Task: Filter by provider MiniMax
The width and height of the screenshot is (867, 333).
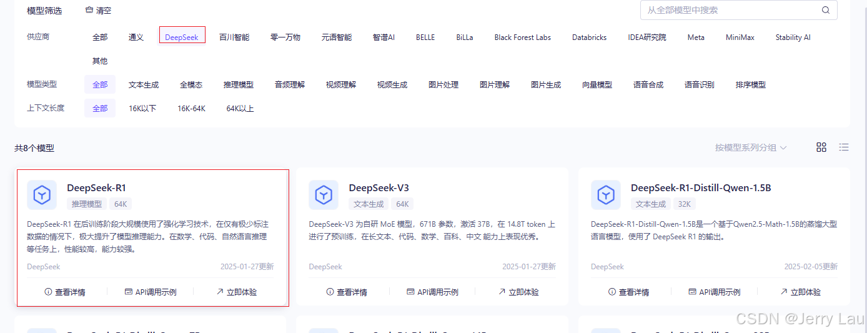Action: pyautogui.click(x=740, y=37)
